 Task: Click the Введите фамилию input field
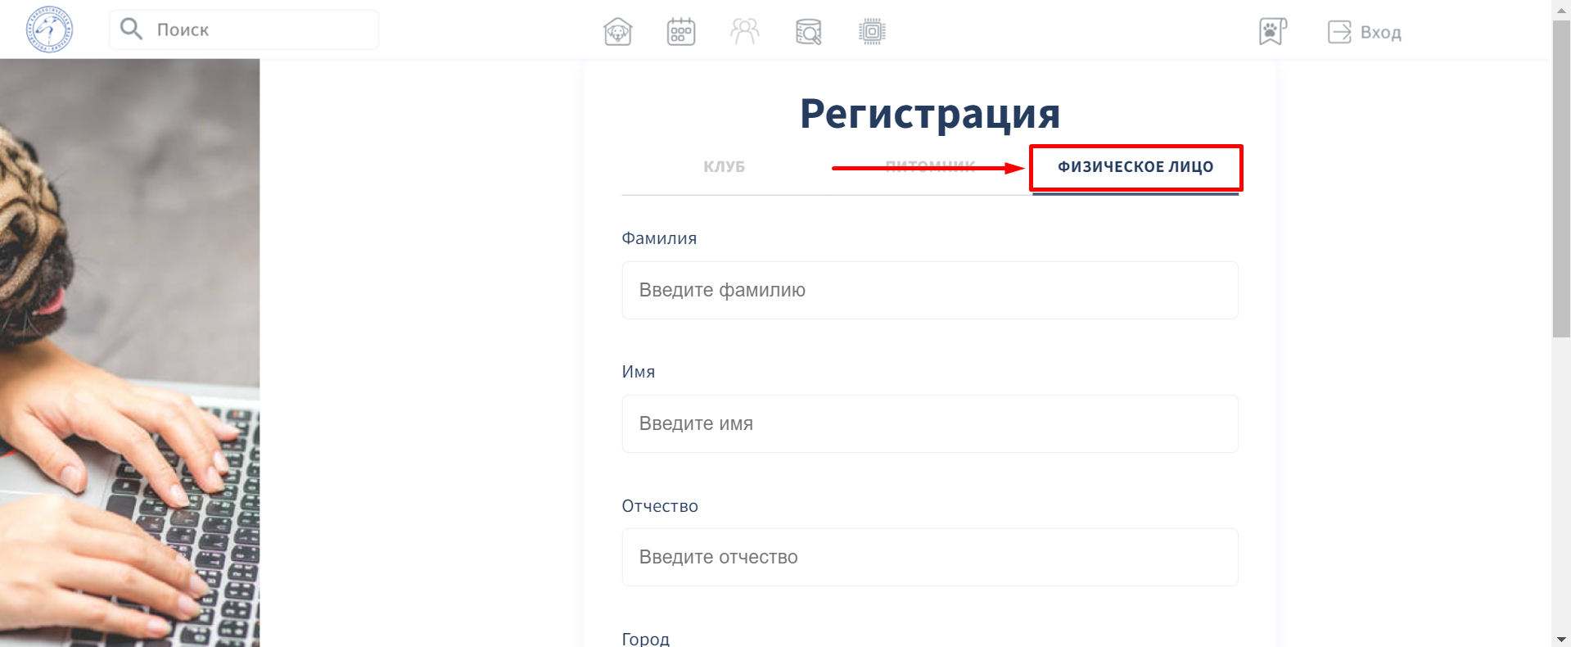(x=929, y=290)
